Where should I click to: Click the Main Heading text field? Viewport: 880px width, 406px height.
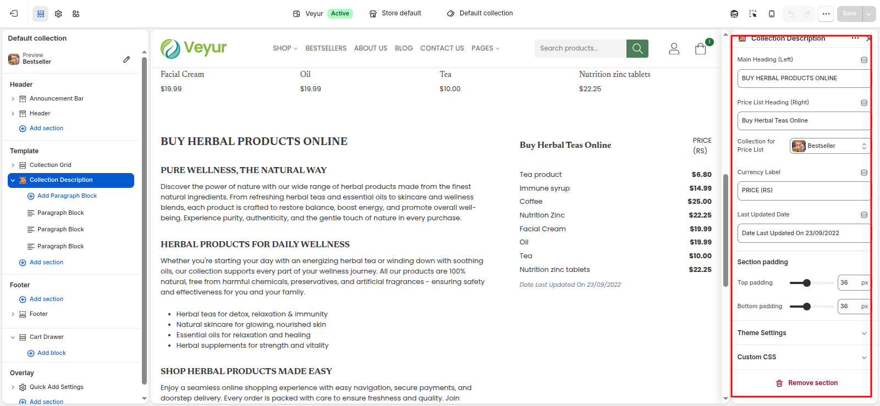tap(804, 79)
